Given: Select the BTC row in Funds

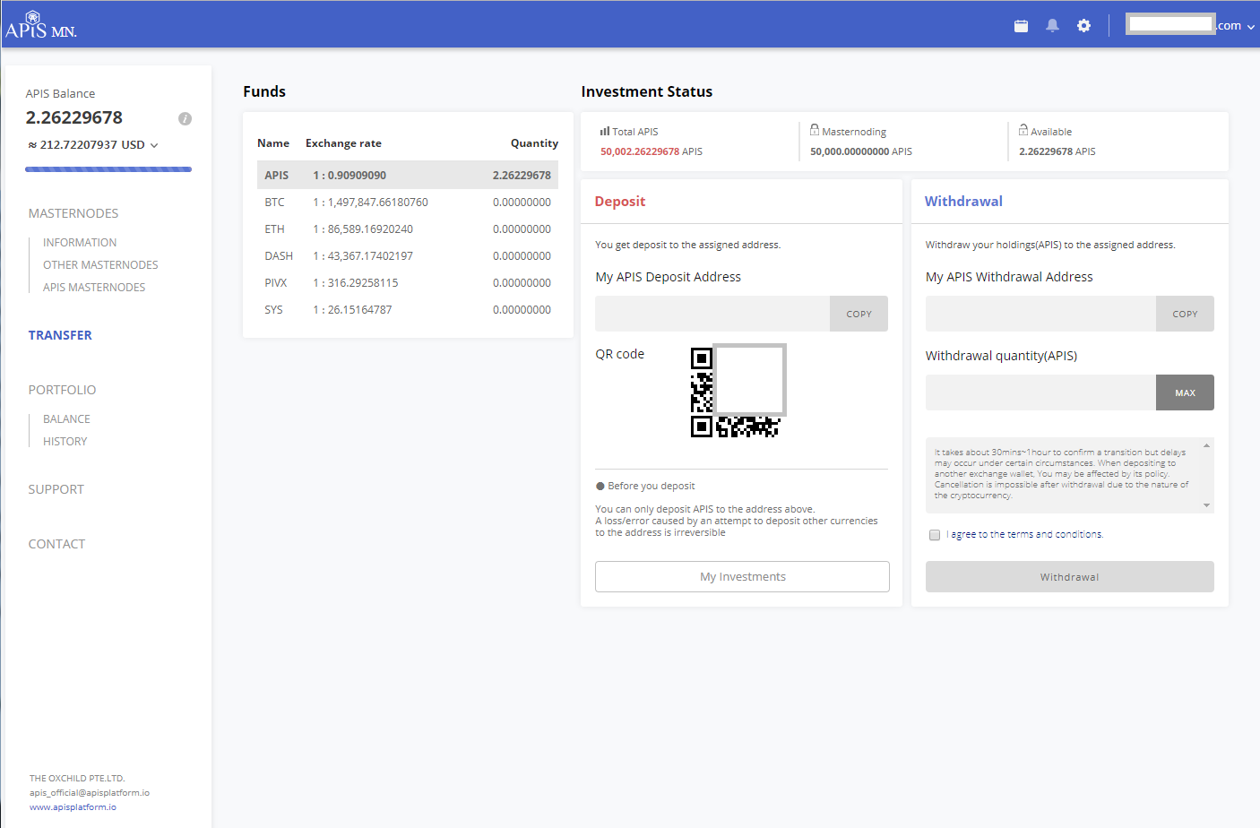Looking at the screenshot, I should pyautogui.click(x=408, y=203).
